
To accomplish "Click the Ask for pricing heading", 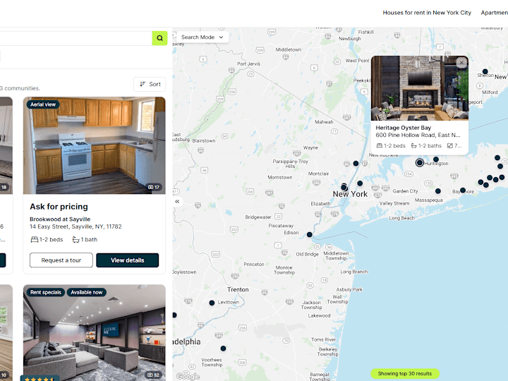I will (59, 207).
